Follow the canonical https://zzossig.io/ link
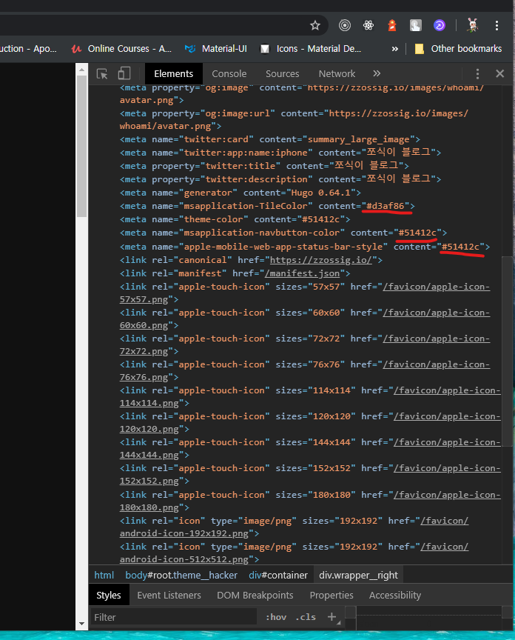 click(x=321, y=260)
